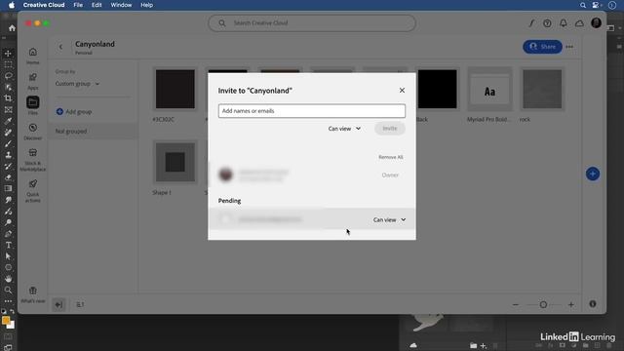Viewport: 624px width, 351px height.
Task: Select the Shape 1 graphic thumbnail
Action: 175,163
